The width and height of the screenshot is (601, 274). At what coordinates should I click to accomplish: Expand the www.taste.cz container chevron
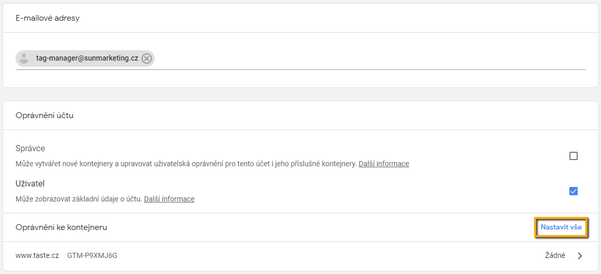click(580, 256)
